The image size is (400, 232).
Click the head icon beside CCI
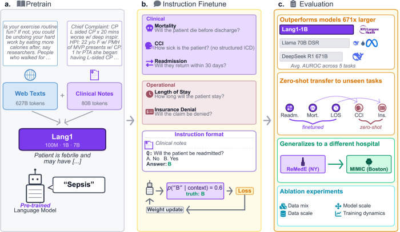tap(149, 46)
